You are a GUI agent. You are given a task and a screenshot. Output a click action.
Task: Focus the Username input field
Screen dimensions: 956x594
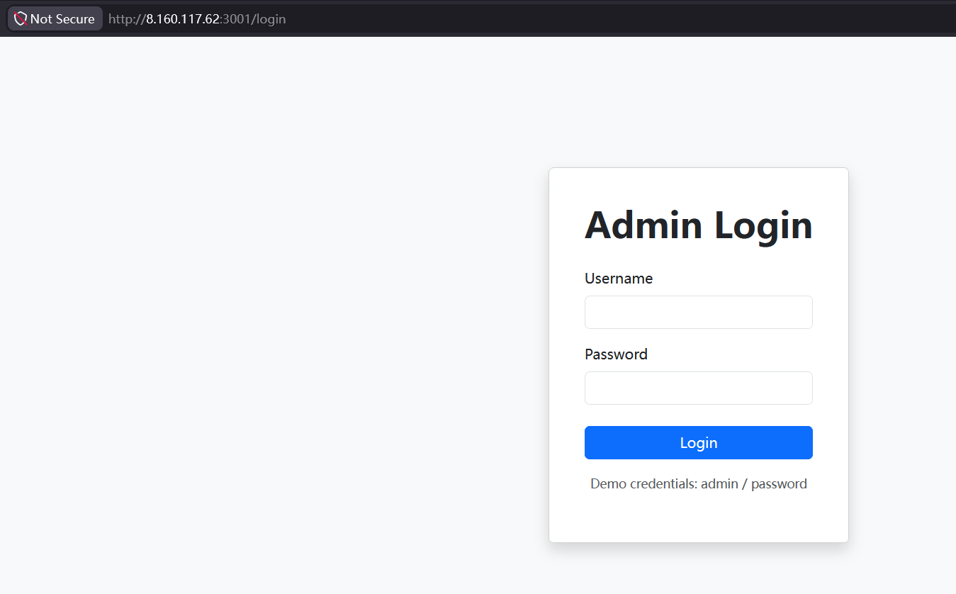tap(698, 312)
